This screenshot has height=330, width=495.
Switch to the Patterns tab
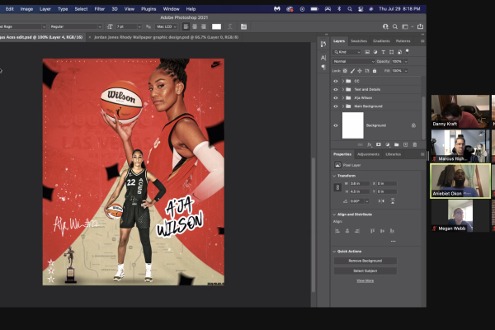click(x=403, y=41)
